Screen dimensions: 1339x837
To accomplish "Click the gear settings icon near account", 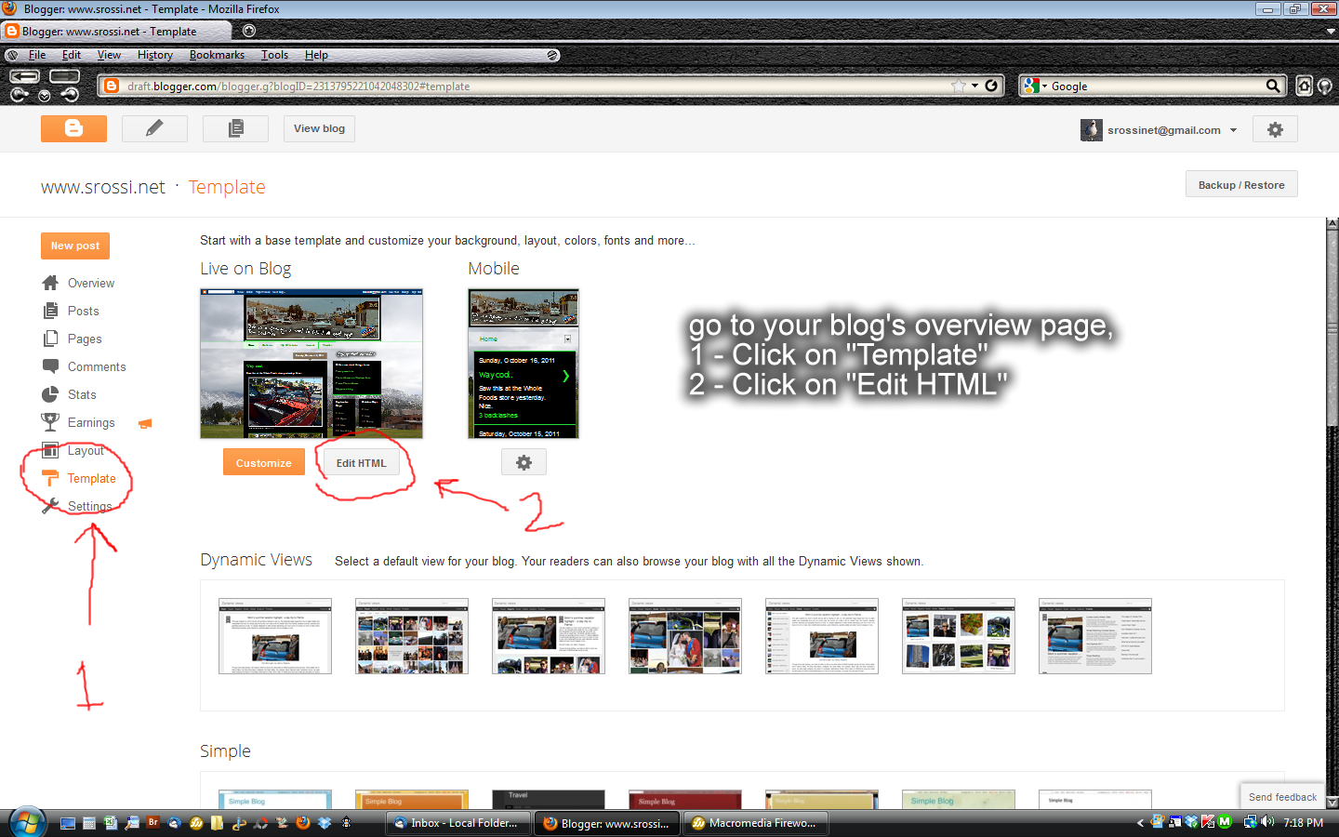I will [x=1275, y=129].
